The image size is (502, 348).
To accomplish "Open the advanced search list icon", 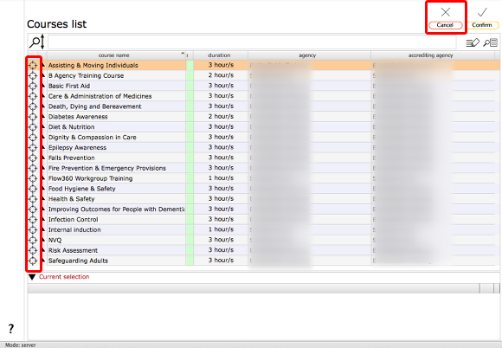I will point(491,42).
